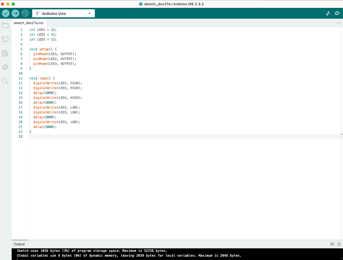This screenshot has width=343, height=260.
Task: Click the 'void setup() {' line
Action: (43, 49)
